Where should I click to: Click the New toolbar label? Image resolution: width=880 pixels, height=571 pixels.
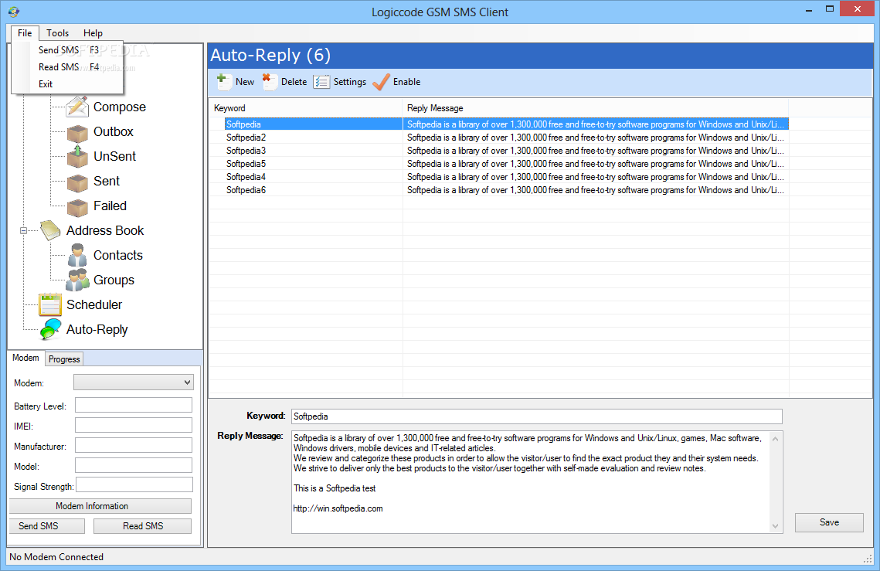(245, 82)
